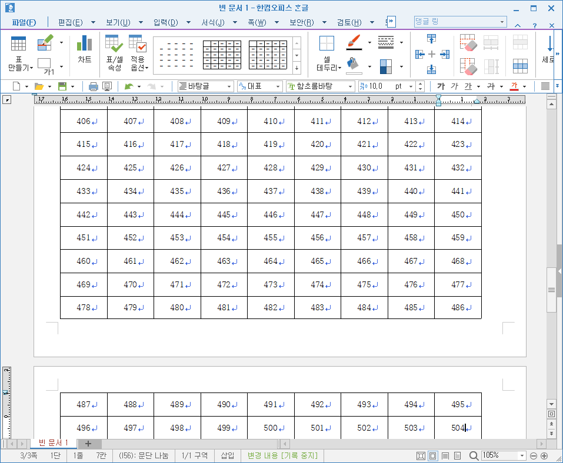Toggle 변경 내용 track changes recording
This screenshot has width=563, height=463.
click(x=282, y=455)
